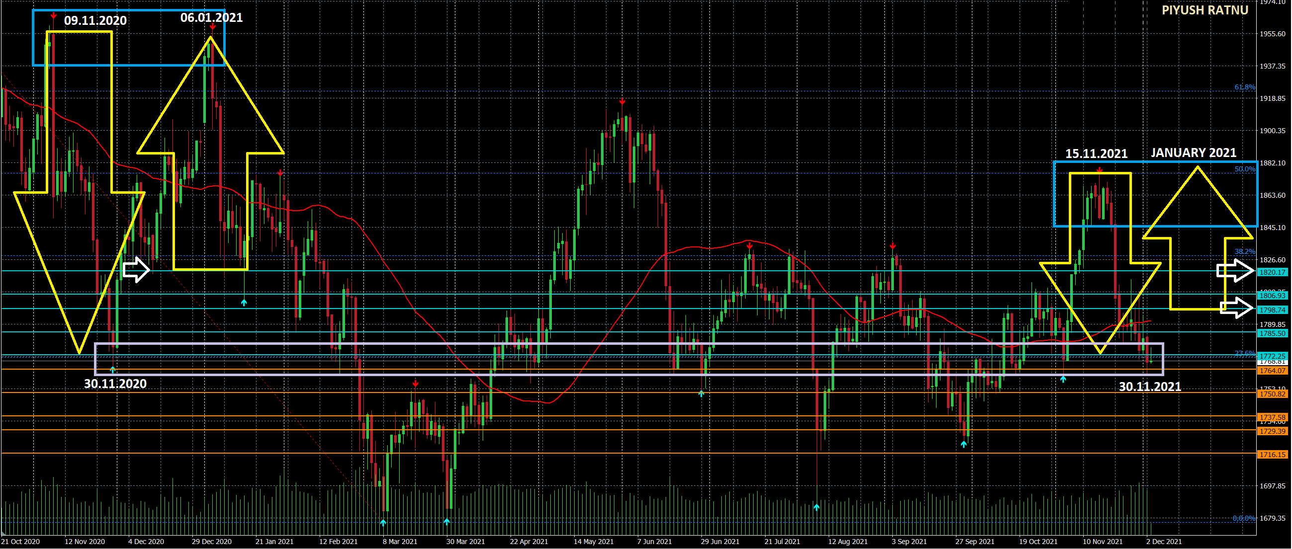Screen dimensions: 1292x549
Task: Click cyan up-arrow below the late-September 2021 low
Action: (x=963, y=444)
